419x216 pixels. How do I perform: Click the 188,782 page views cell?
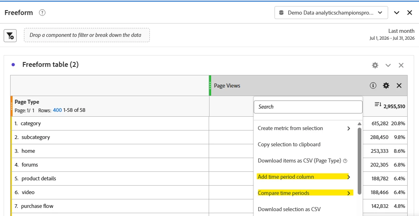pyautogui.click(x=380, y=178)
